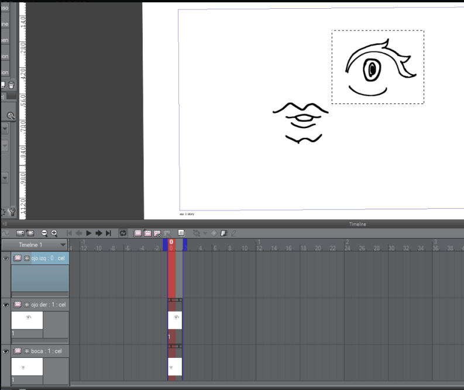Click the trash can icon in left panel
The height and width of the screenshot is (390, 464).
tap(11, 85)
